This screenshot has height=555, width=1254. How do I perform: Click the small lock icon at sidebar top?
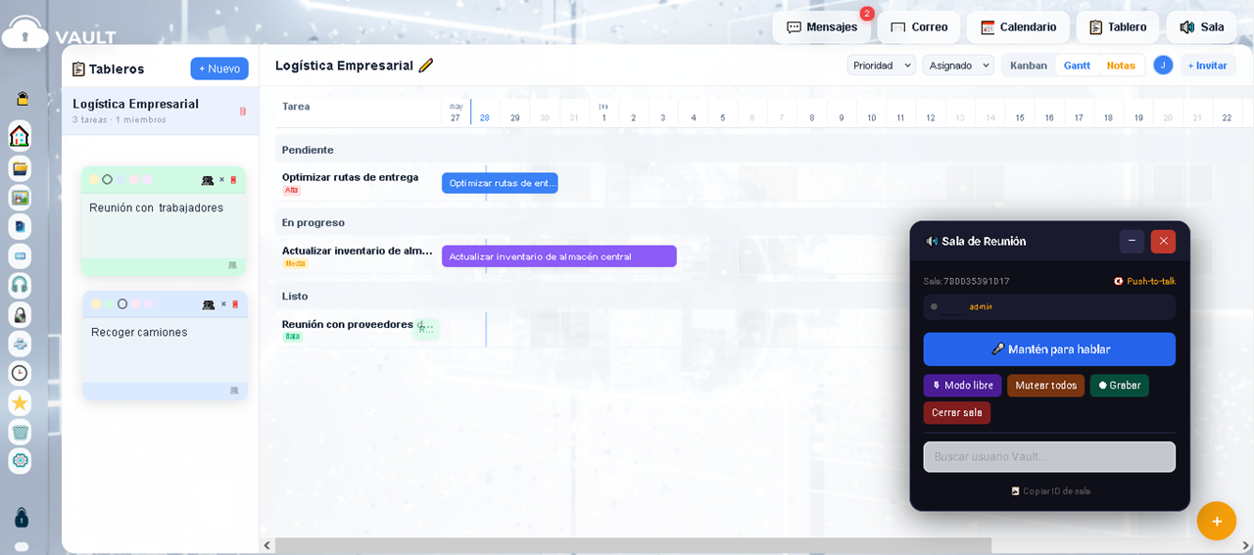(x=22, y=99)
